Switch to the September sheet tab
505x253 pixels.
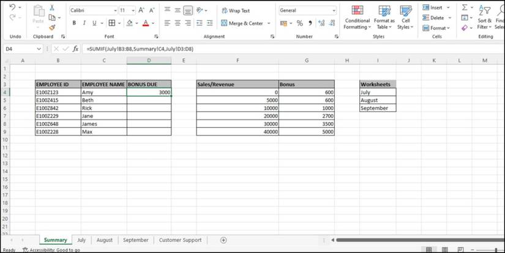tap(136, 240)
